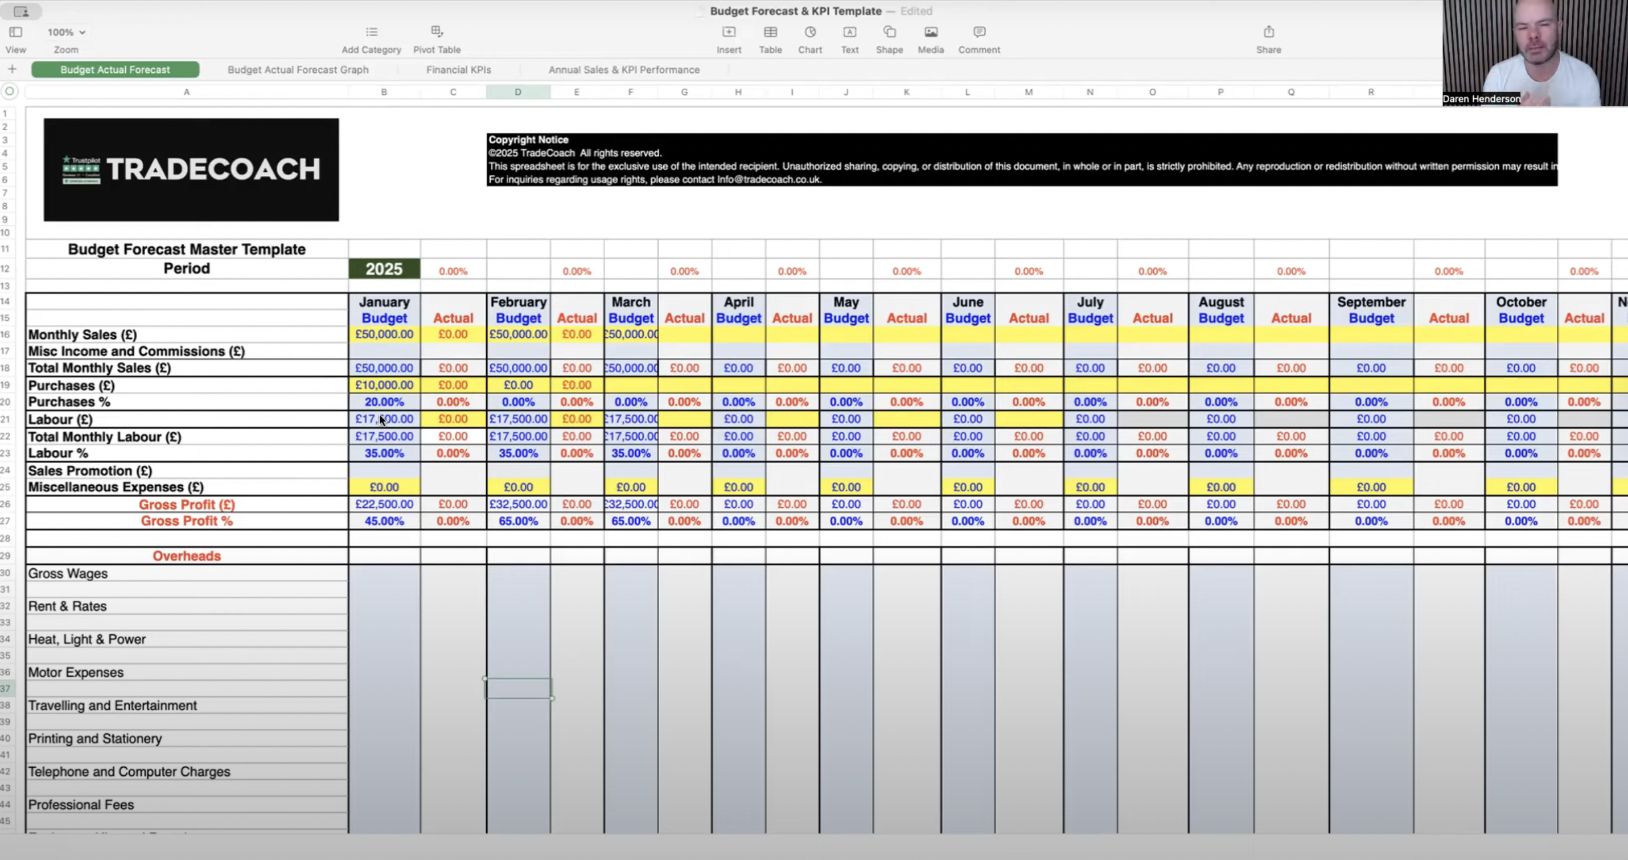Screen dimensions: 1628x860
Task: Click Telephone and Computer Charges row
Action: [x=187, y=772]
